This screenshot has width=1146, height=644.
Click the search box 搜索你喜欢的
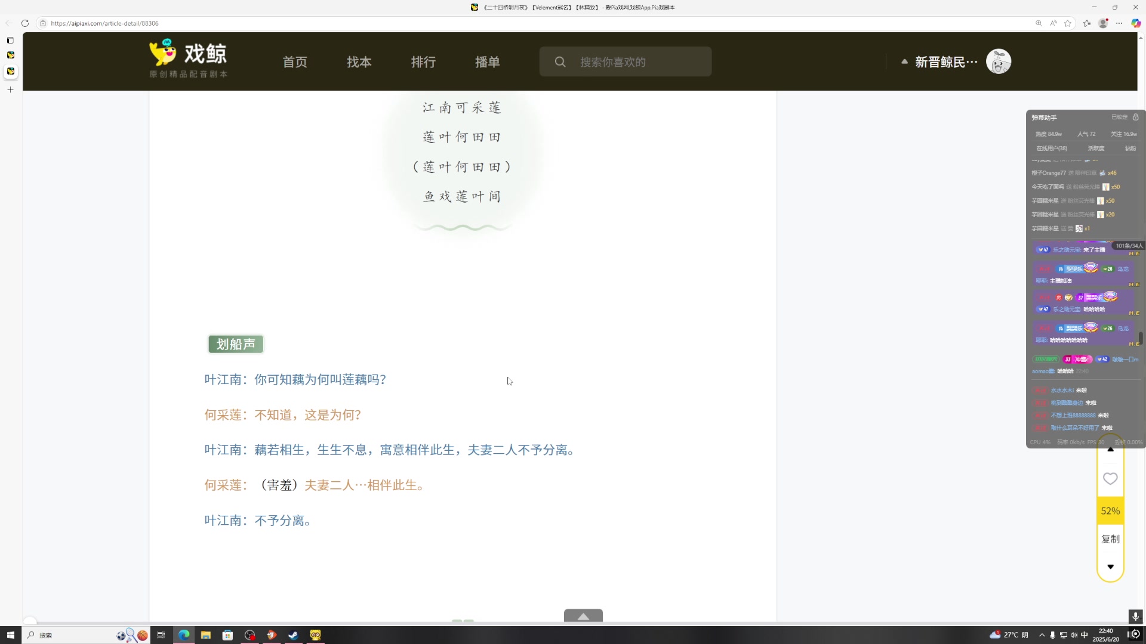coord(626,62)
